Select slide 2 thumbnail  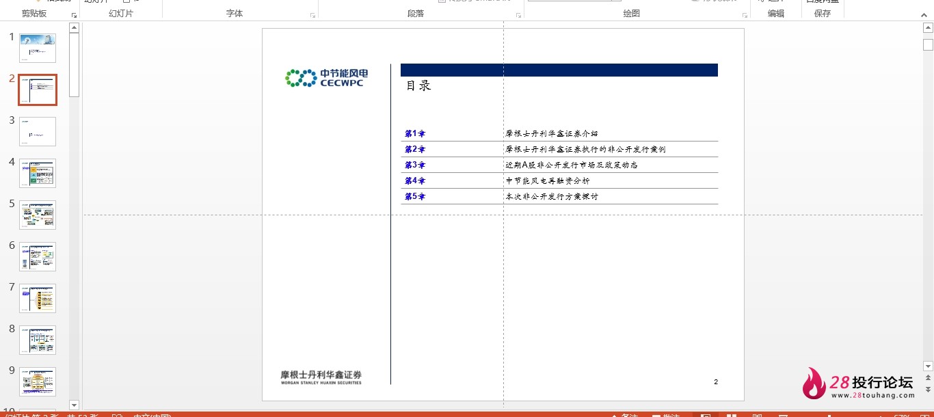click(38, 90)
